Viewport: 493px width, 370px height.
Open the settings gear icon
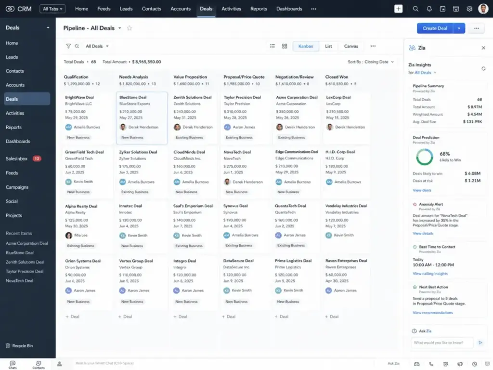(469, 9)
